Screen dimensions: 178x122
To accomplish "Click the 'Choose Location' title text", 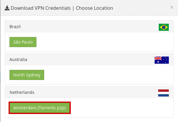I will (94, 8).
